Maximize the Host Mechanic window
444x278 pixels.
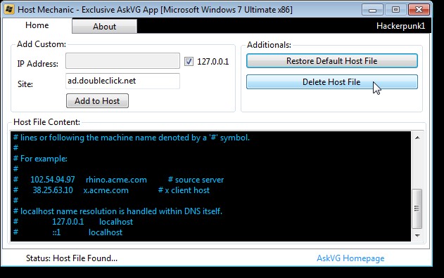point(395,10)
